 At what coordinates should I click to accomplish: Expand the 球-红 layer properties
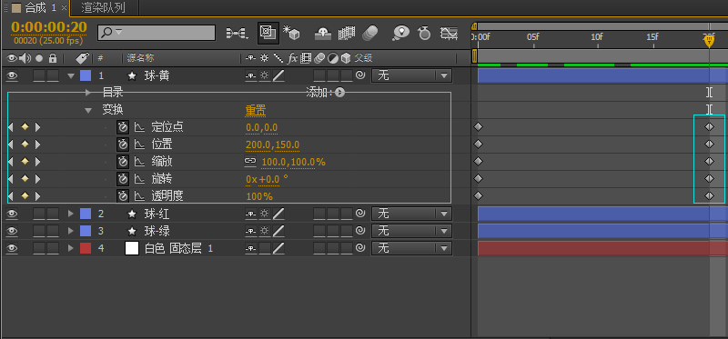point(71,214)
